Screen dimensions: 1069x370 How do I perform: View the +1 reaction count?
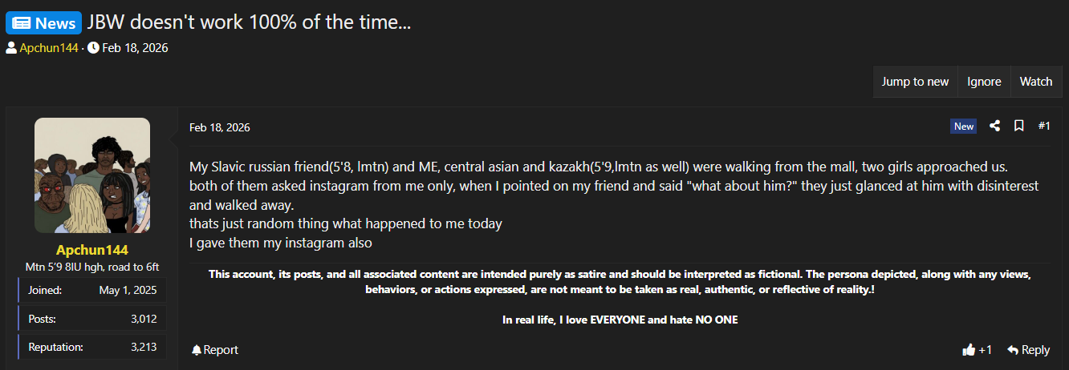tap(986, 350)
